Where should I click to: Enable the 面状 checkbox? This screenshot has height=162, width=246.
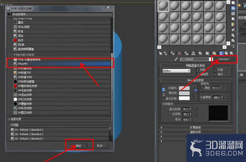(215, 74)
